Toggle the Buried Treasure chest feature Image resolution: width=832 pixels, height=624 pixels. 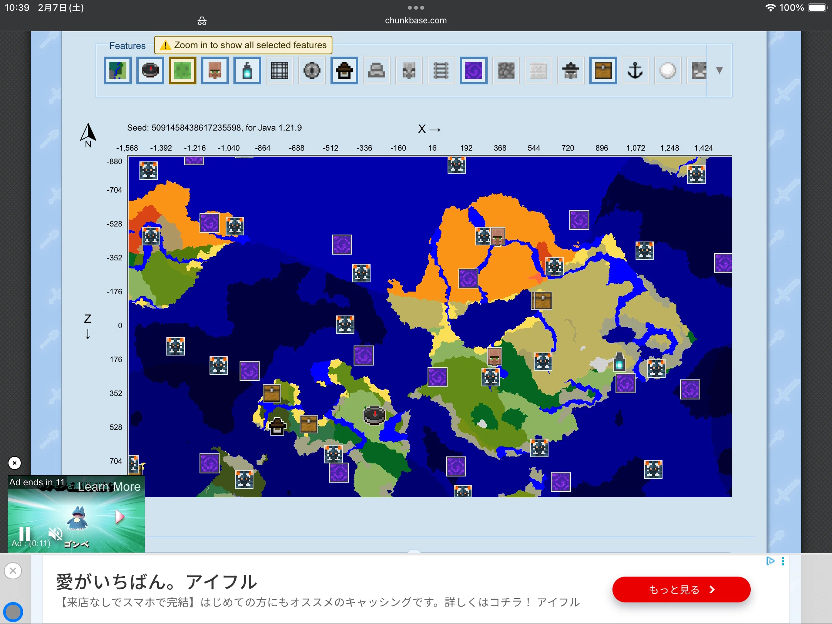pyautogui.click(x=603, y=70)
